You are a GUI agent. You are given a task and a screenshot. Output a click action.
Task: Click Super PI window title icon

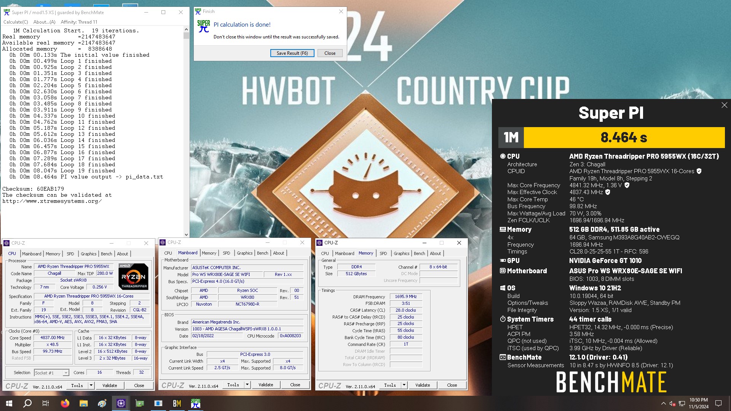[x=6, y=12]
